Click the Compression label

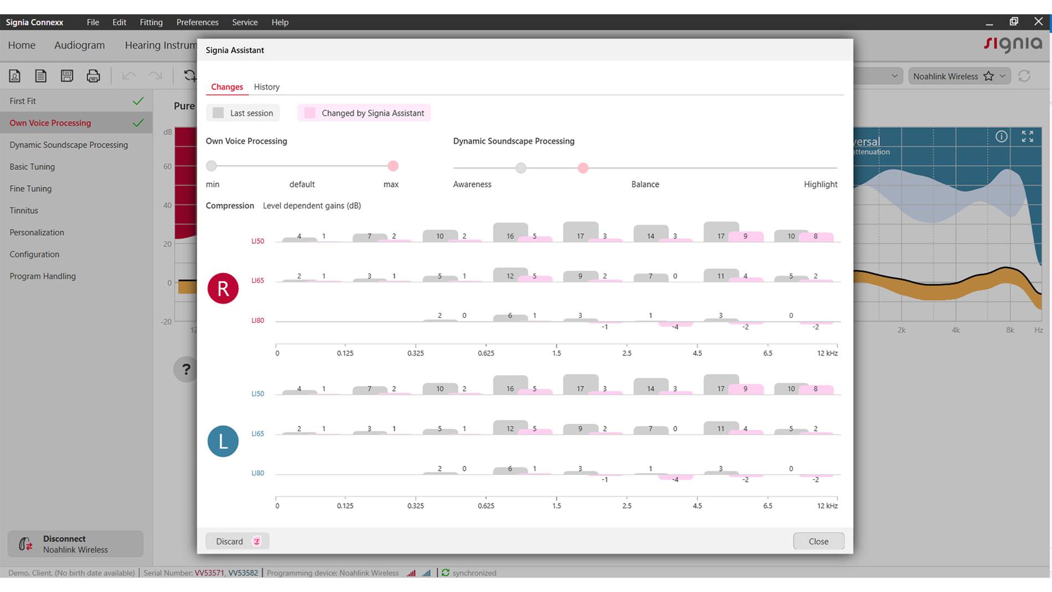click(x=230, y=205)
